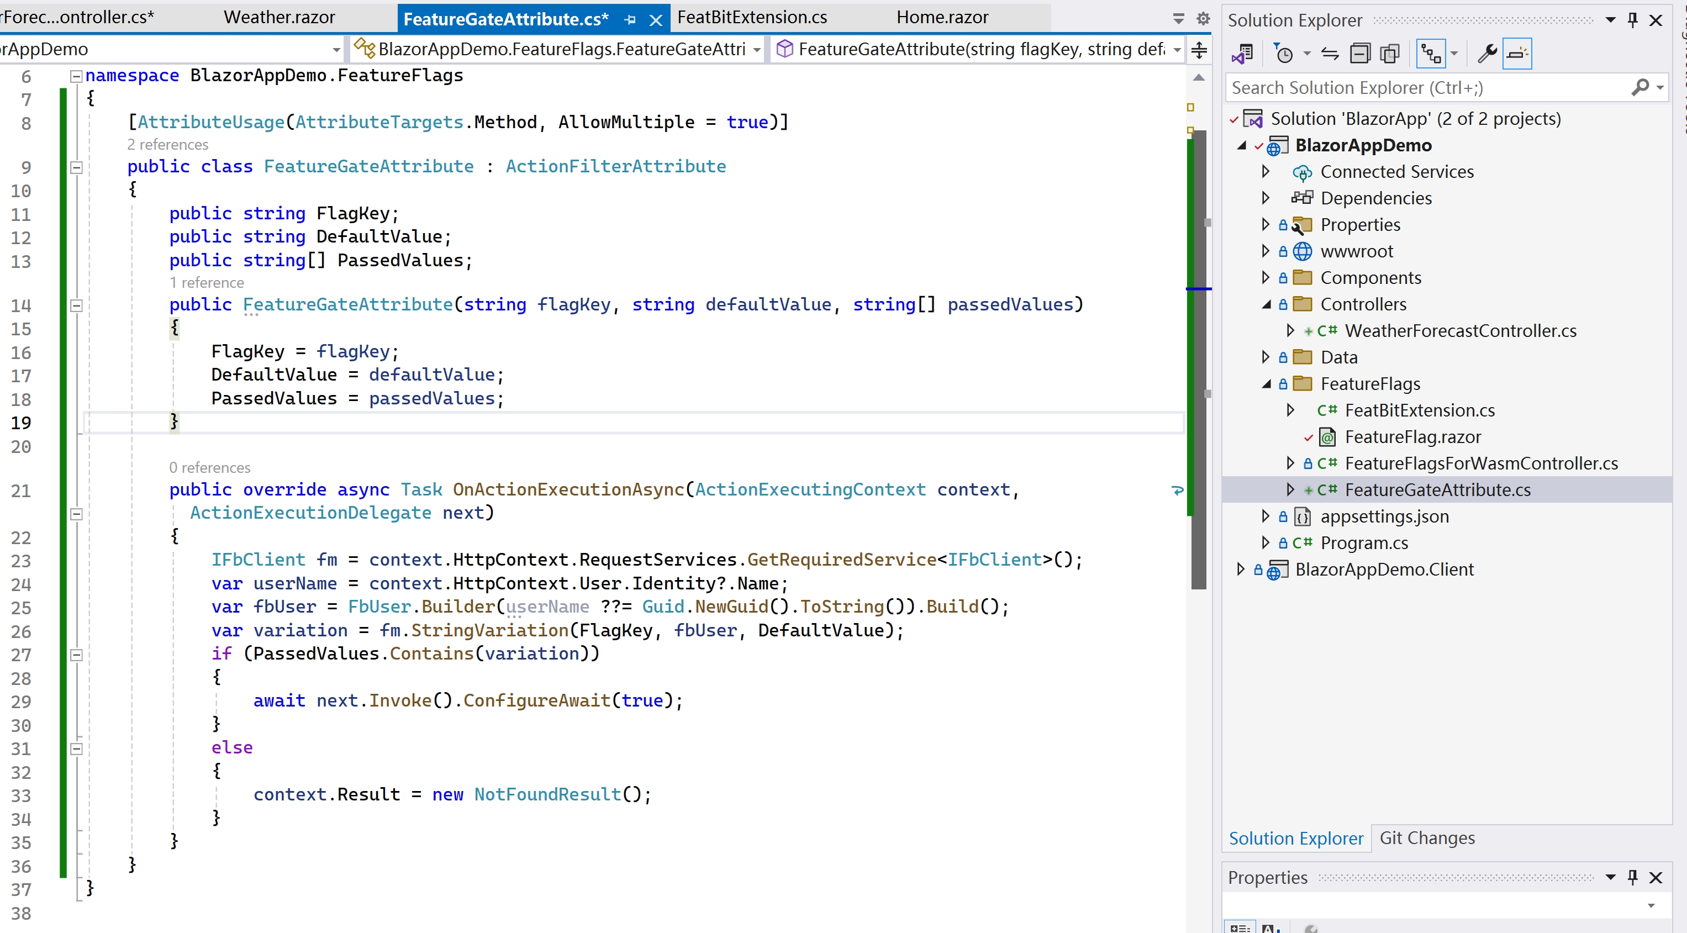Screen dimensions: 1687x933
Task: Open Solution Explorer Properties wrench icon
Action: tap(1486, 54)
